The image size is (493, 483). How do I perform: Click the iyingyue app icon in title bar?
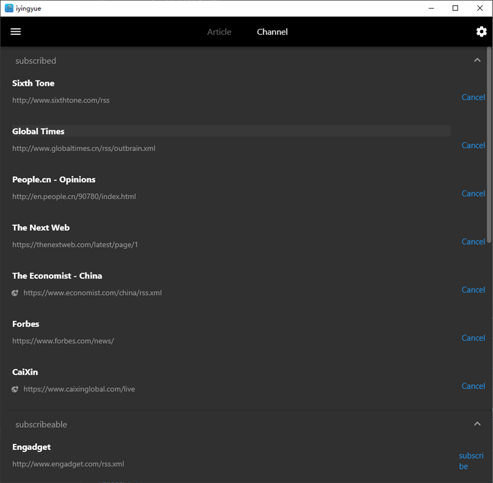click(x=9, y=8)
